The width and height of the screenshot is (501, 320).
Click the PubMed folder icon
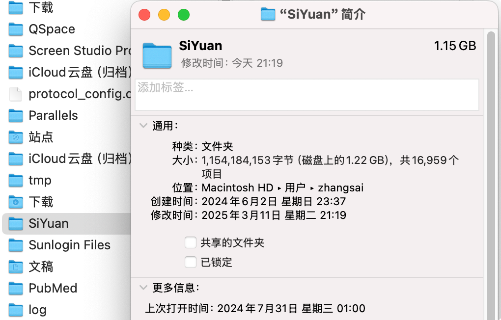click(x=16, y=288)
